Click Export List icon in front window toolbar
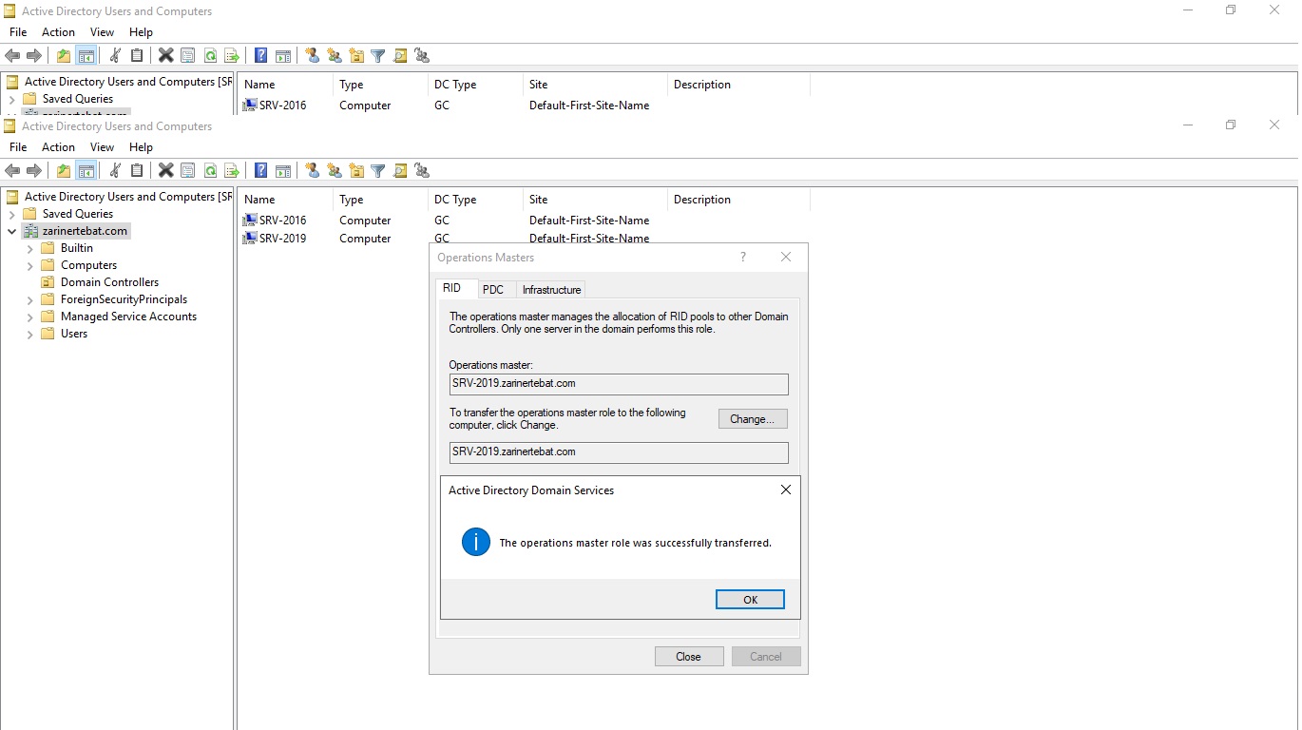The image size is (1302, 730). [x=231, y=171]
